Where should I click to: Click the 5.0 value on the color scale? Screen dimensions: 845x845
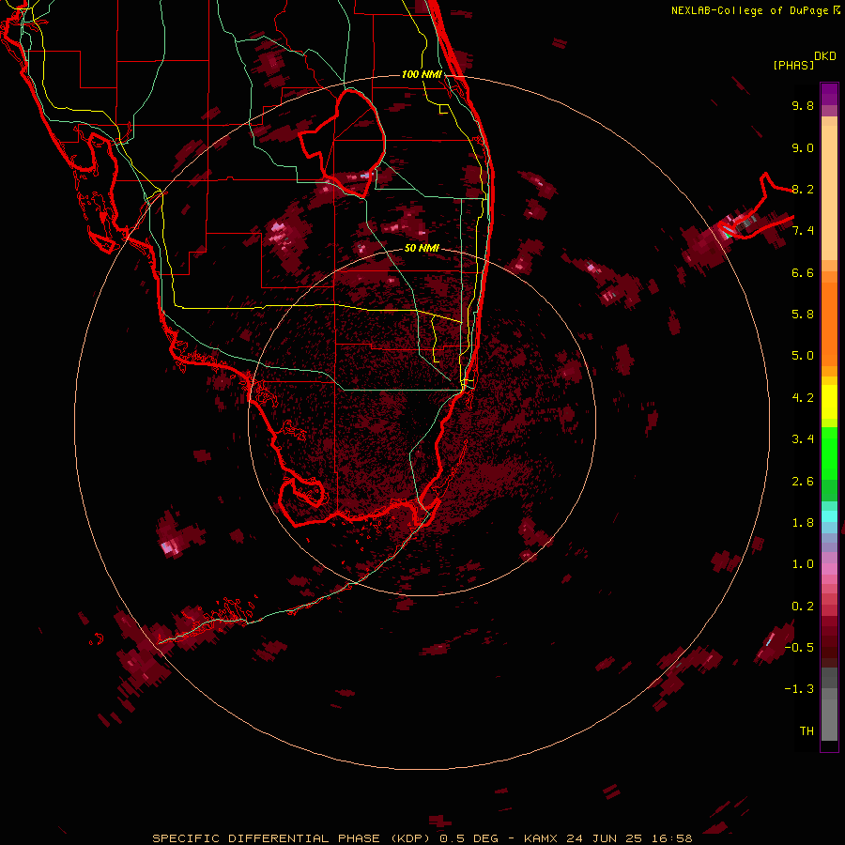pyautogui.click(x=803, y=356)
